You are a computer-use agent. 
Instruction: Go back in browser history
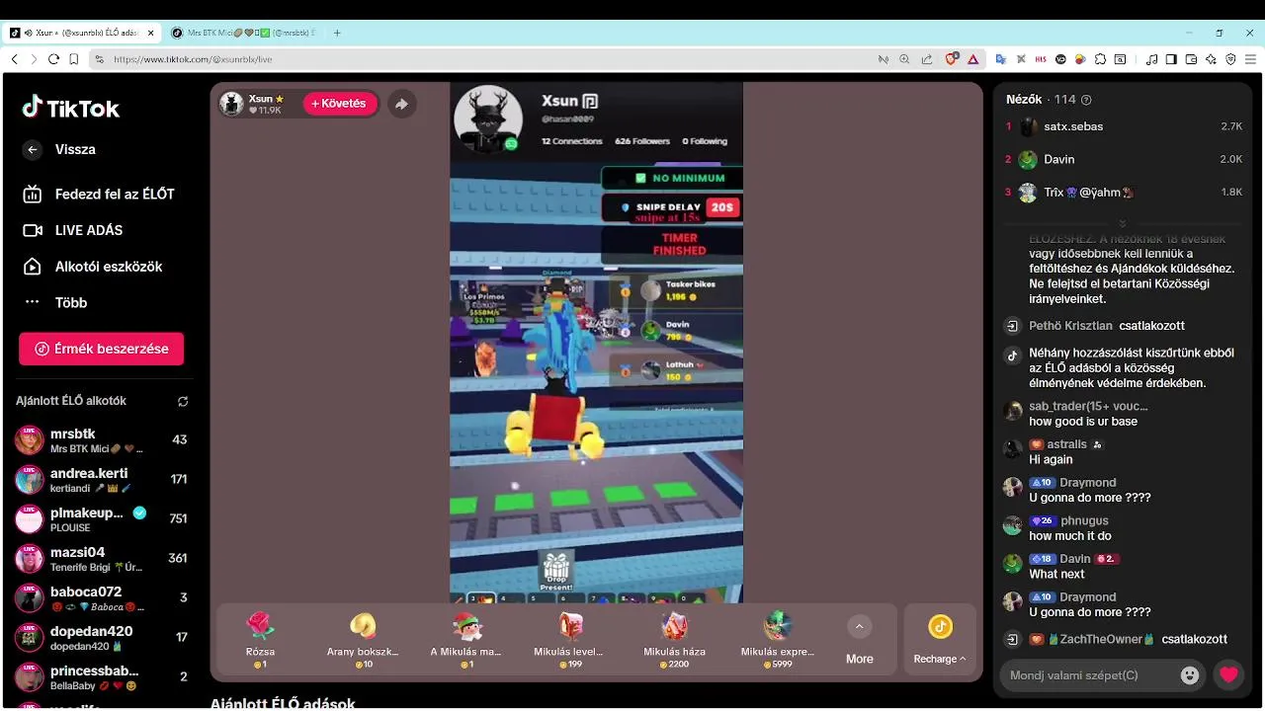(x=14, y=59)
